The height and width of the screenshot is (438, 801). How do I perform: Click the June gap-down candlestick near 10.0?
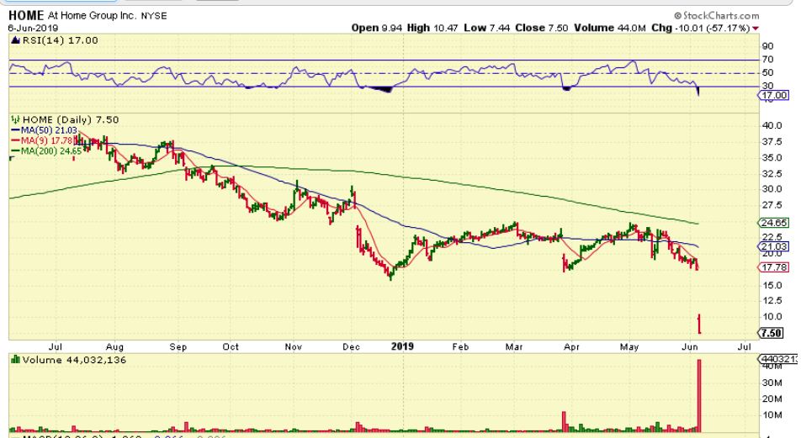coord(699,323)
